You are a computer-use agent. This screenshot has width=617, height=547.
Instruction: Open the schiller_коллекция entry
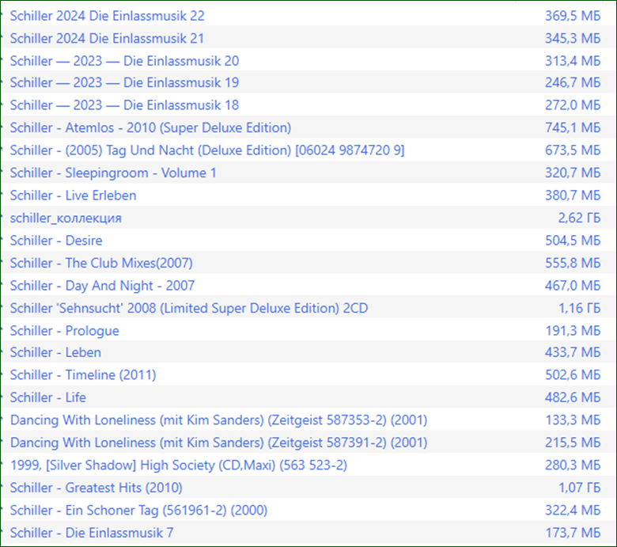[x=66, y=218]
